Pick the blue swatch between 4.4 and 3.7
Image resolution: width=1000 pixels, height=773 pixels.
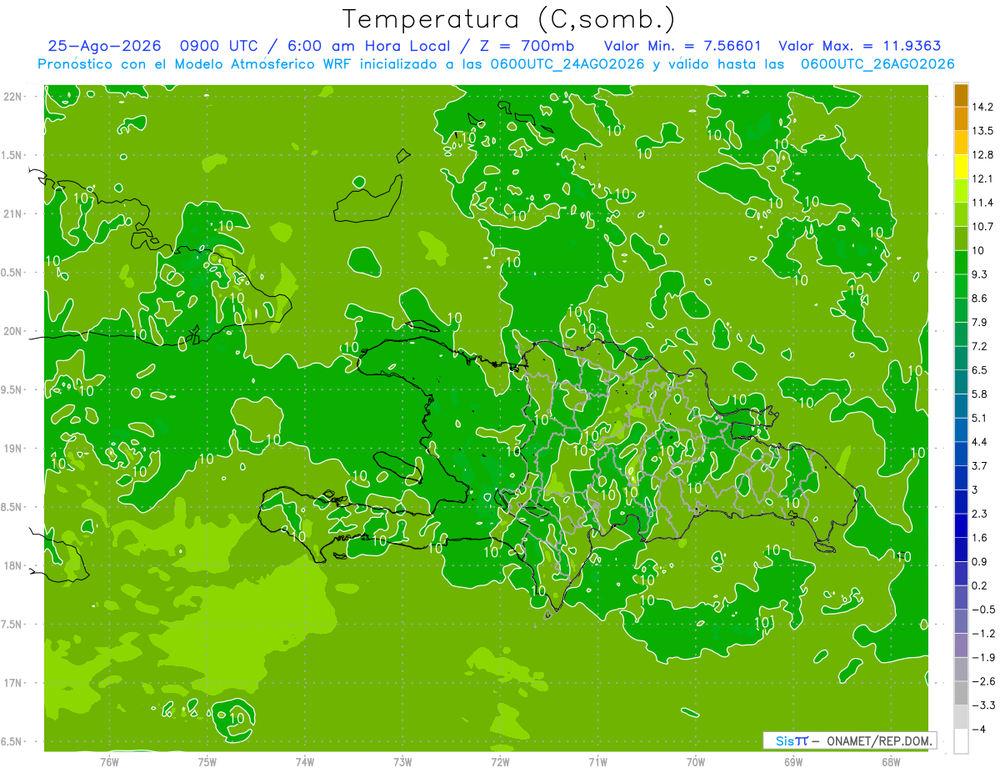(x=961, y=453)
